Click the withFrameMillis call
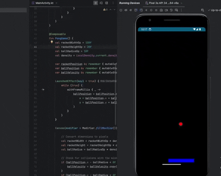Viewport: 221px width, 176px height. [x=78, y=90]
